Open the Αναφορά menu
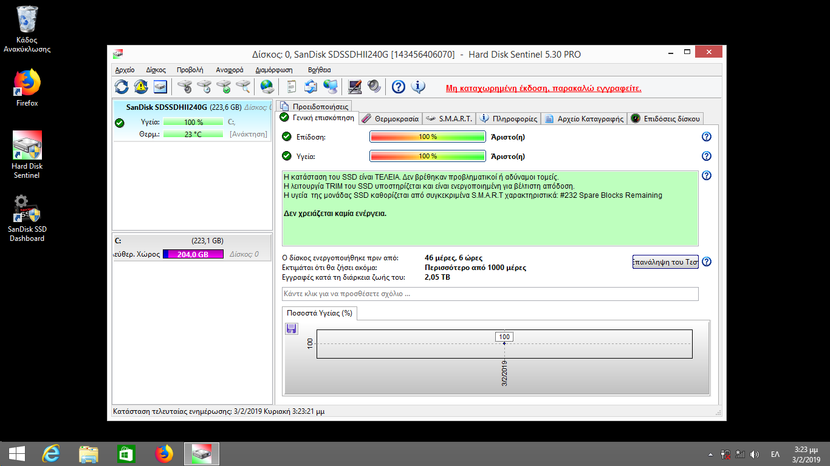This screenshot has height=466, width=830. pos(230,70)
